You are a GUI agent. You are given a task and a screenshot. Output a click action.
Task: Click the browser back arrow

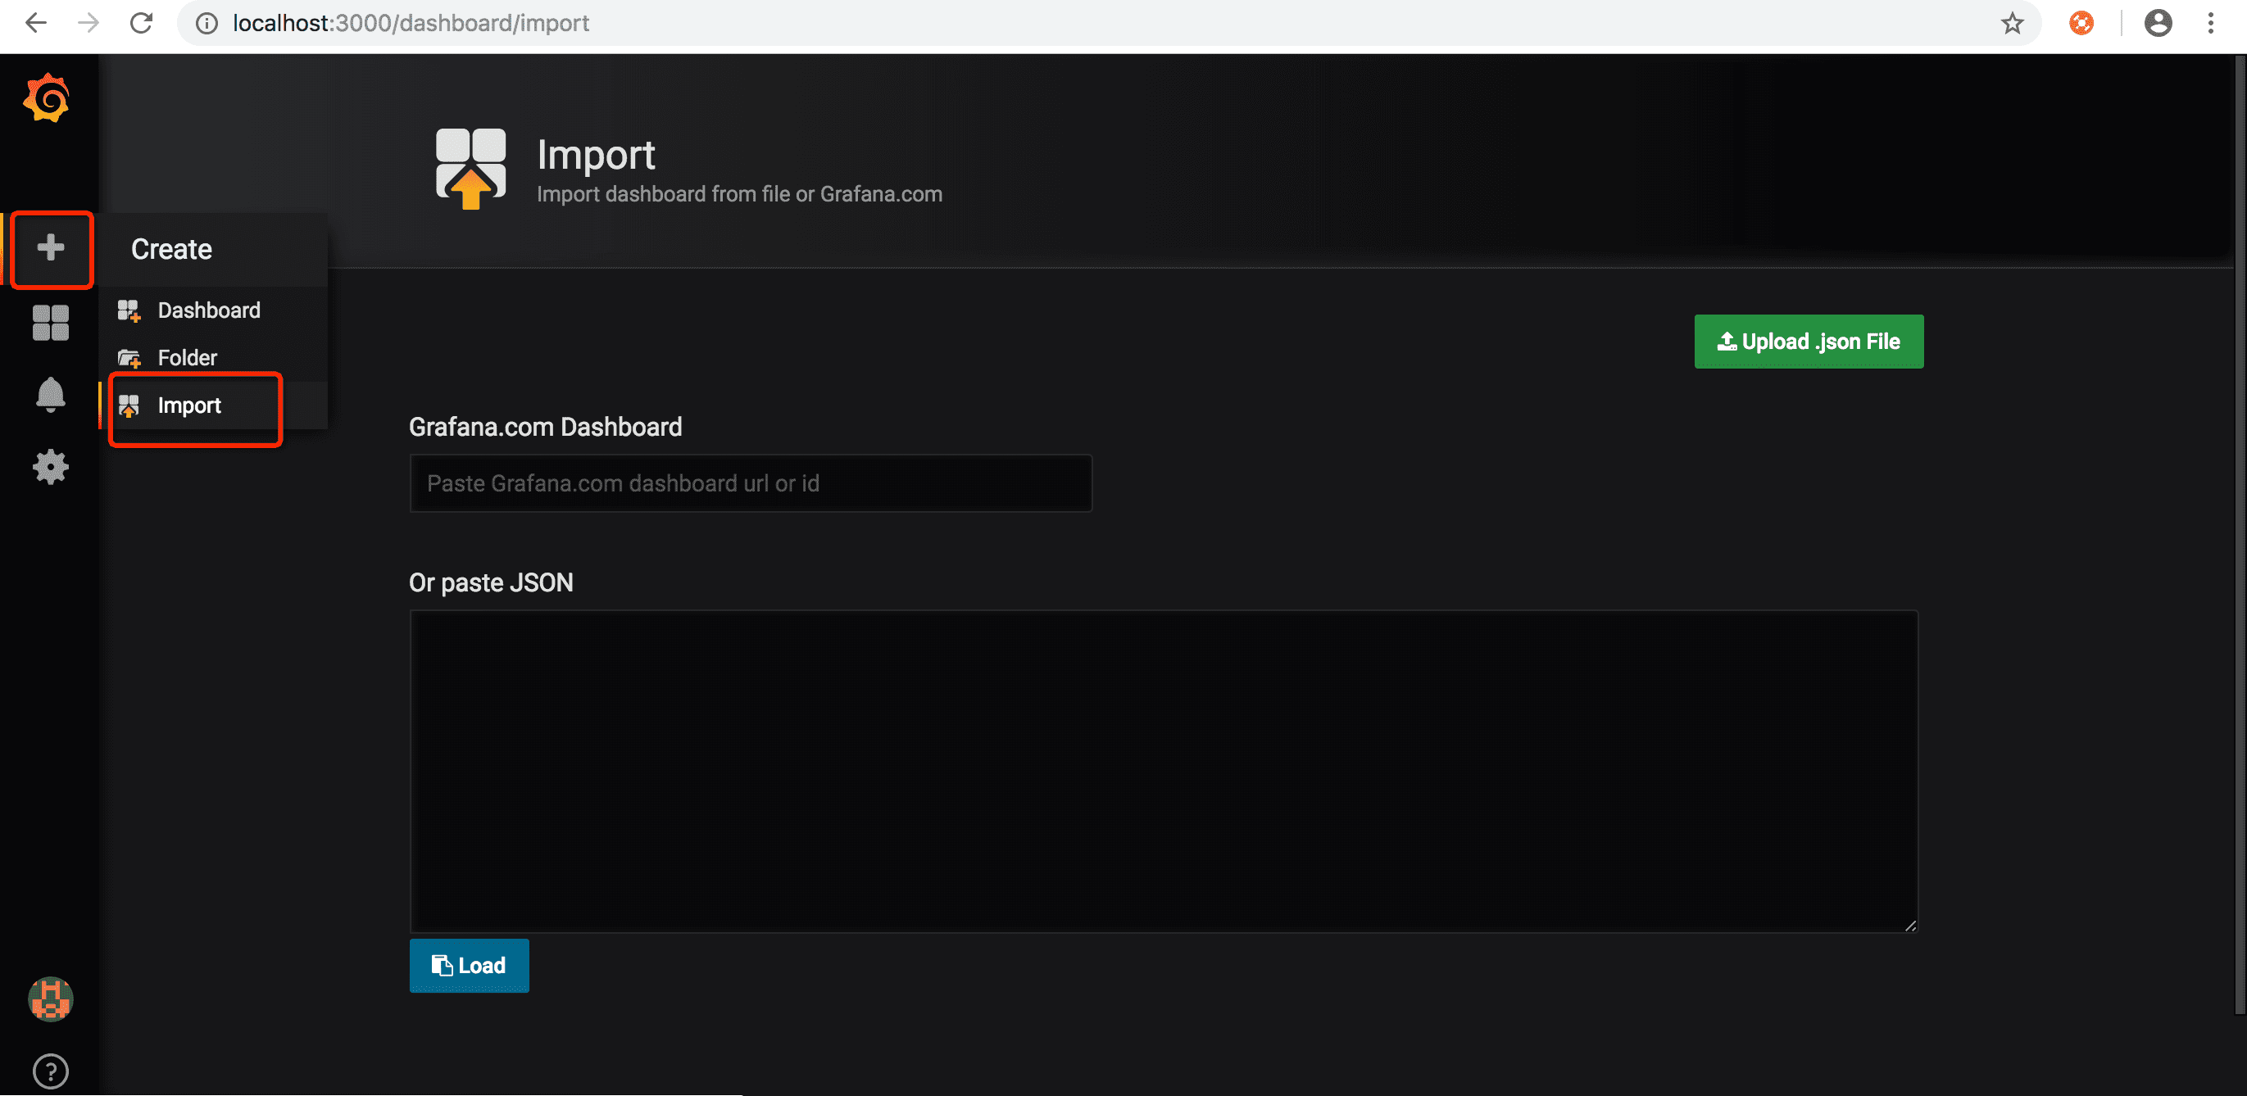pyautogui.click(x=35, y=23)
